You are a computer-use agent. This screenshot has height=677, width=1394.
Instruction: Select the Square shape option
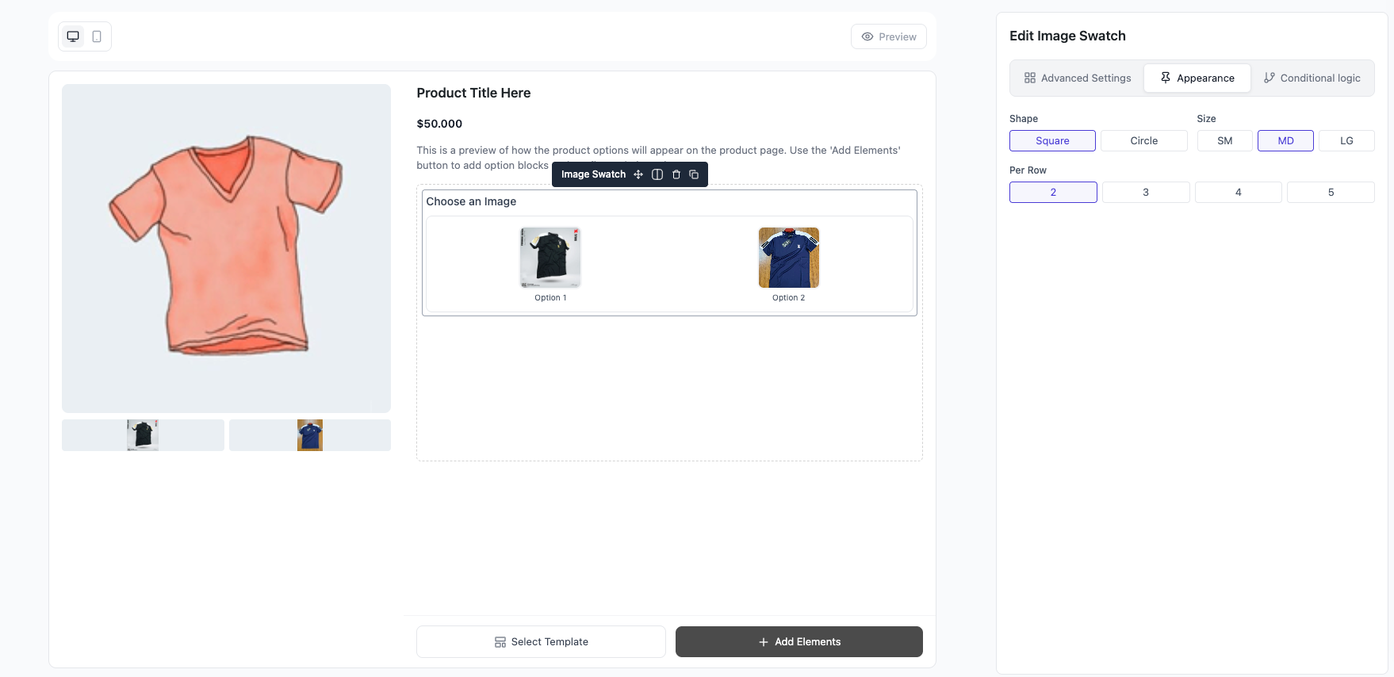1052,140
